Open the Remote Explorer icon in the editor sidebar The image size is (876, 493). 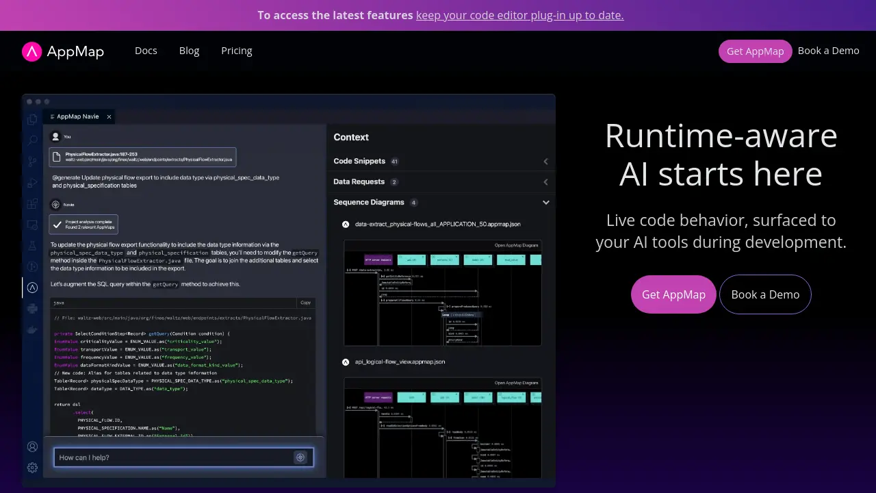pyautogui.click(x=32, y=225)
